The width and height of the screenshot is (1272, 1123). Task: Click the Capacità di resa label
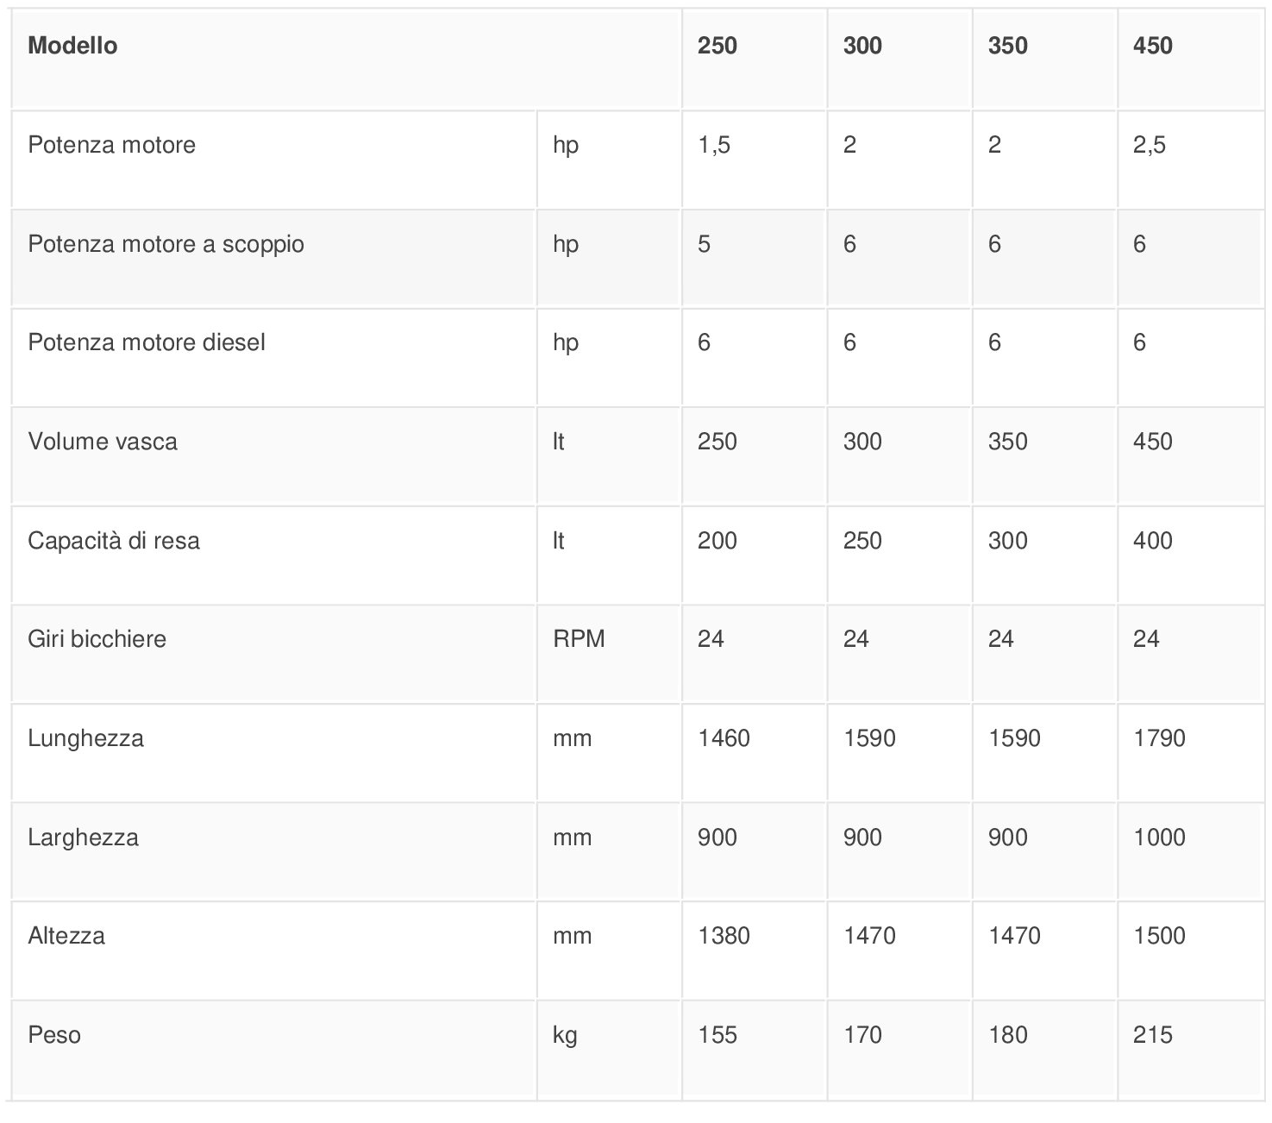(x=114, y=541)
